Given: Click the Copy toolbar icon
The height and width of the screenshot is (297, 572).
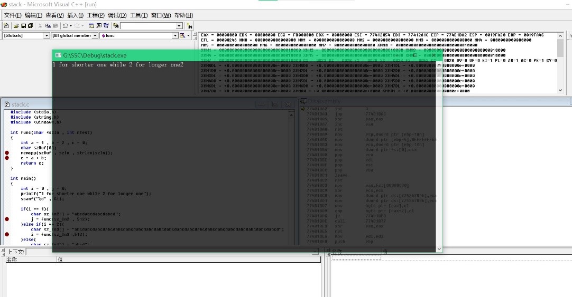Looking at the screenshot, I should pyautogui.click(x=48, y=26).
